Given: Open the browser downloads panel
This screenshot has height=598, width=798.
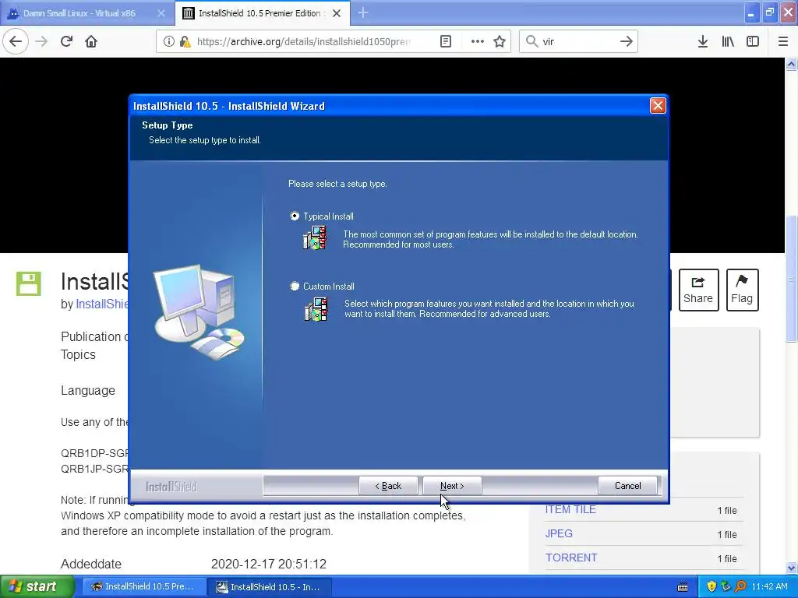Looking at the screenshot, I should (x=702, y=41).
